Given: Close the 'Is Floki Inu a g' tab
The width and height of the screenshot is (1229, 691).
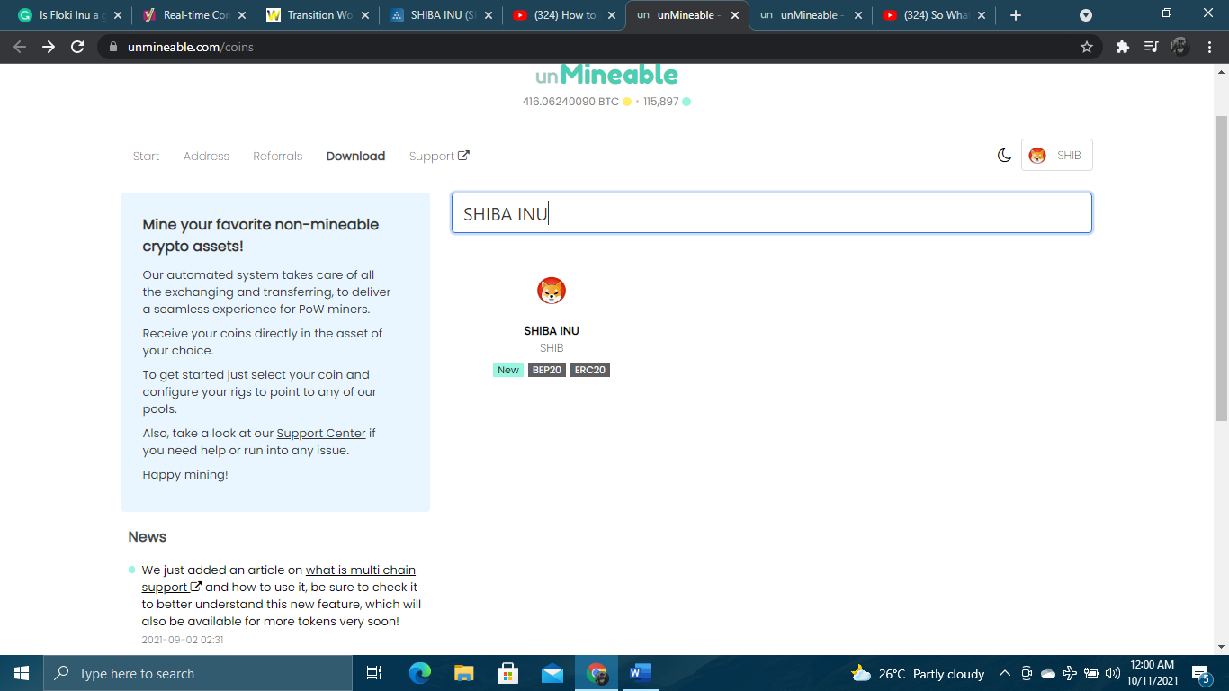Looking at the screenshot, I should (117, 15).
